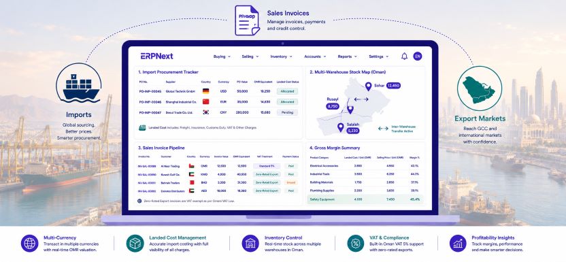Image resolution: width=566 pixels, height=262 pixels.
Task: Click the Allocated status for PO-IMP-00045
Action: coord(287,91)
